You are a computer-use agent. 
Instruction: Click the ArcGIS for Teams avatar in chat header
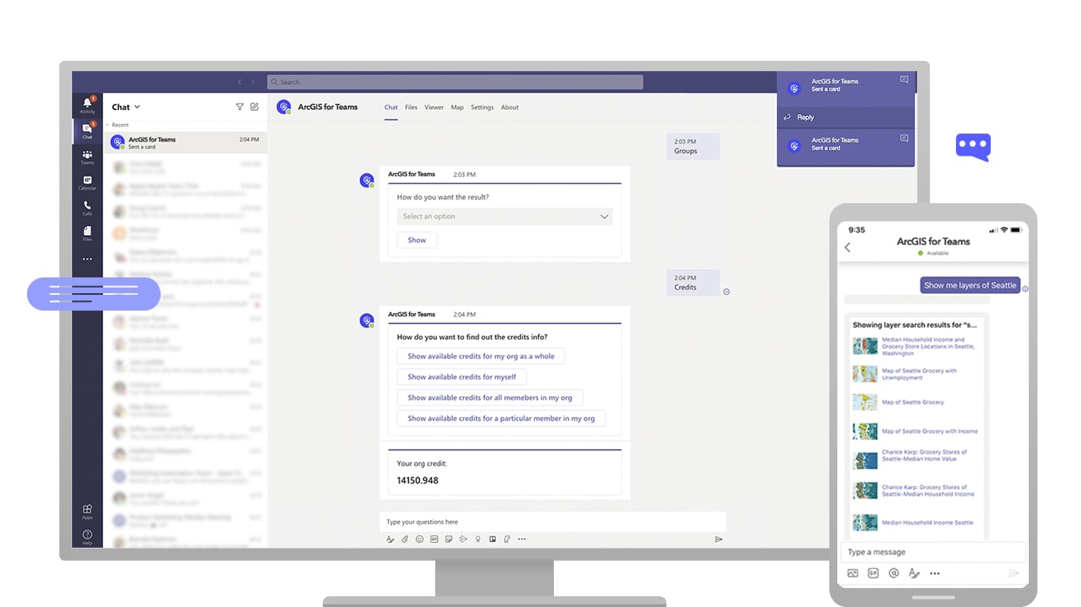pyautogui.click(x=283, y=107)
